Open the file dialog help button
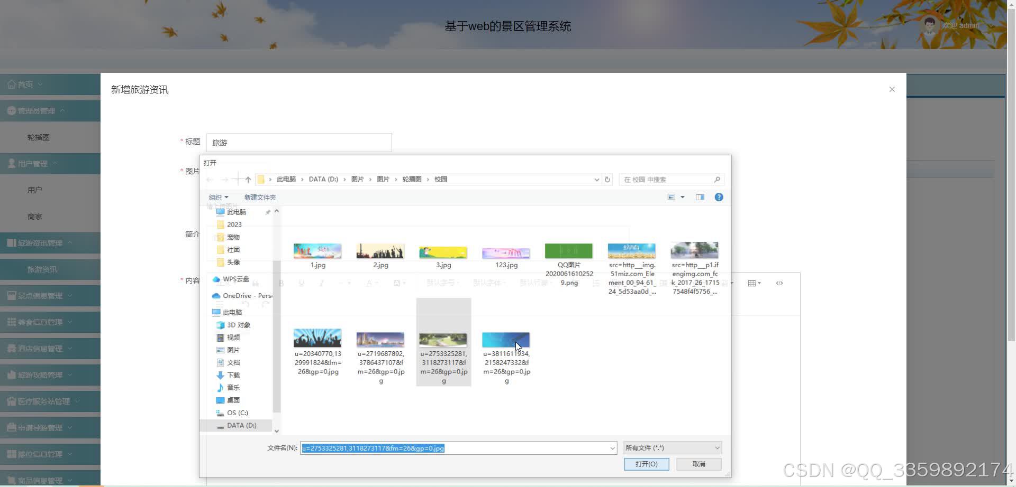Viewport: 1016px width, 487px height. click(719, 197)
